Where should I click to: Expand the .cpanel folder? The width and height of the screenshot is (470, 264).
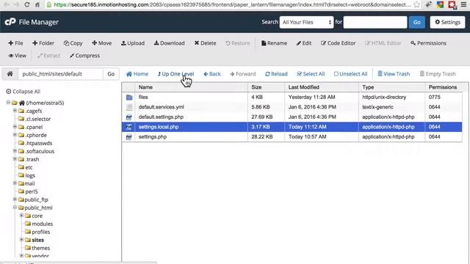point(15,127)
